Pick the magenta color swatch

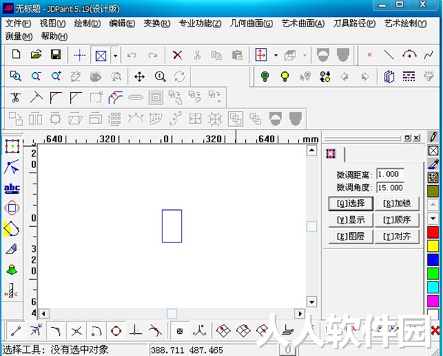click(x=433, y=301)
